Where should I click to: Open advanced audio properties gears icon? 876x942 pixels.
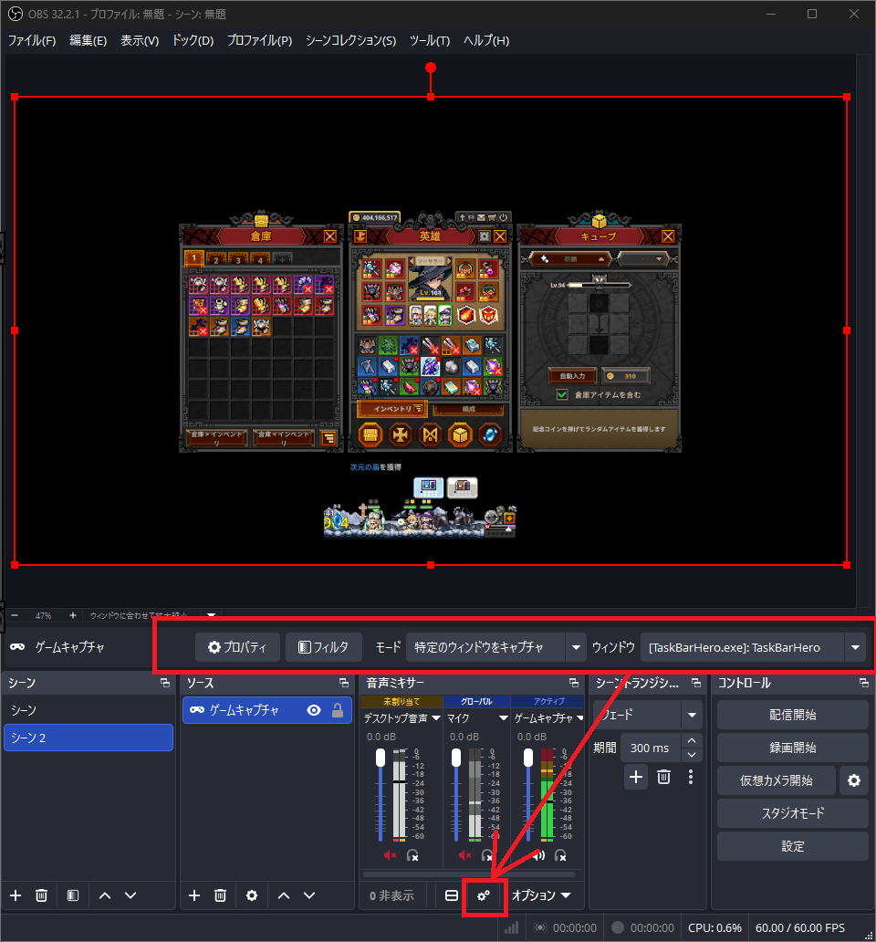pyautogui.click(x=484, y=895)
